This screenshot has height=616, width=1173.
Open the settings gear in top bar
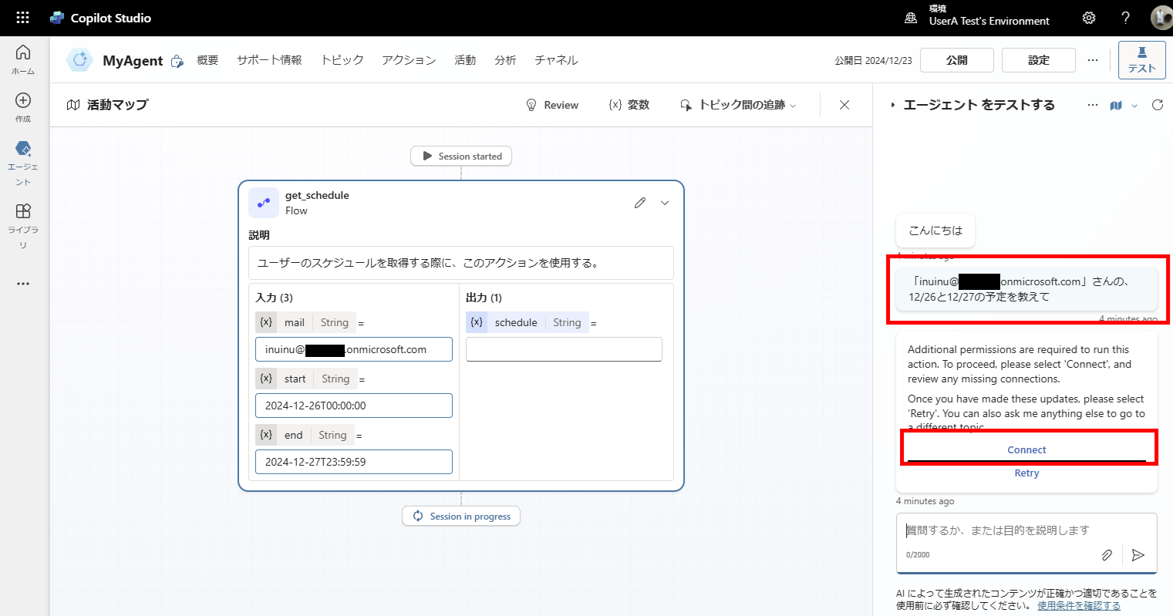1088,17
